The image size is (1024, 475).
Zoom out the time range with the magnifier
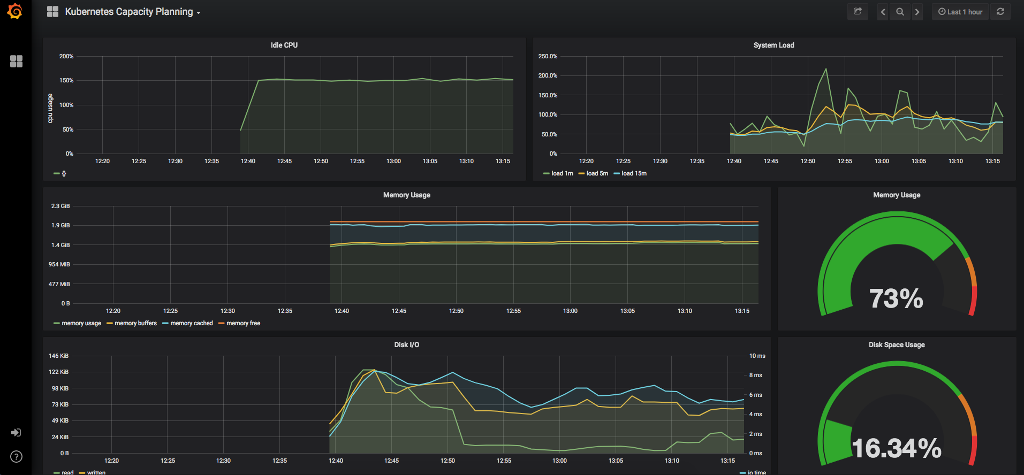(900, 12)
